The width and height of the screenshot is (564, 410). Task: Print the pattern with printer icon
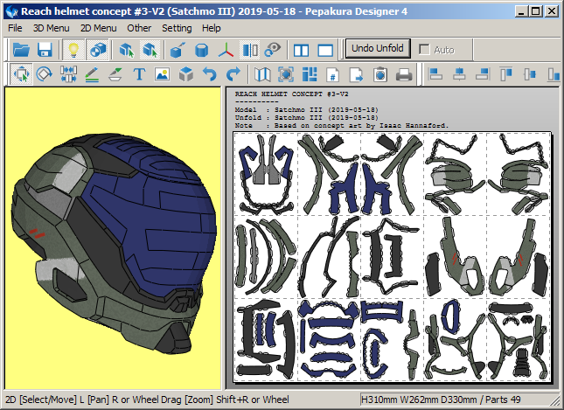(x=404, y=75)
